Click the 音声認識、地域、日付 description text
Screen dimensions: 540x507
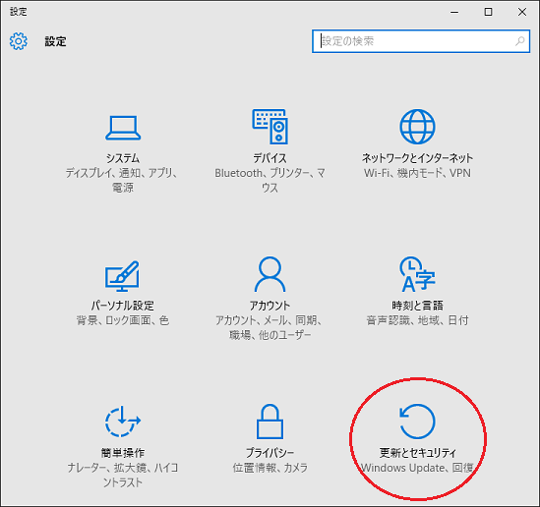click(x=417, y=320)
